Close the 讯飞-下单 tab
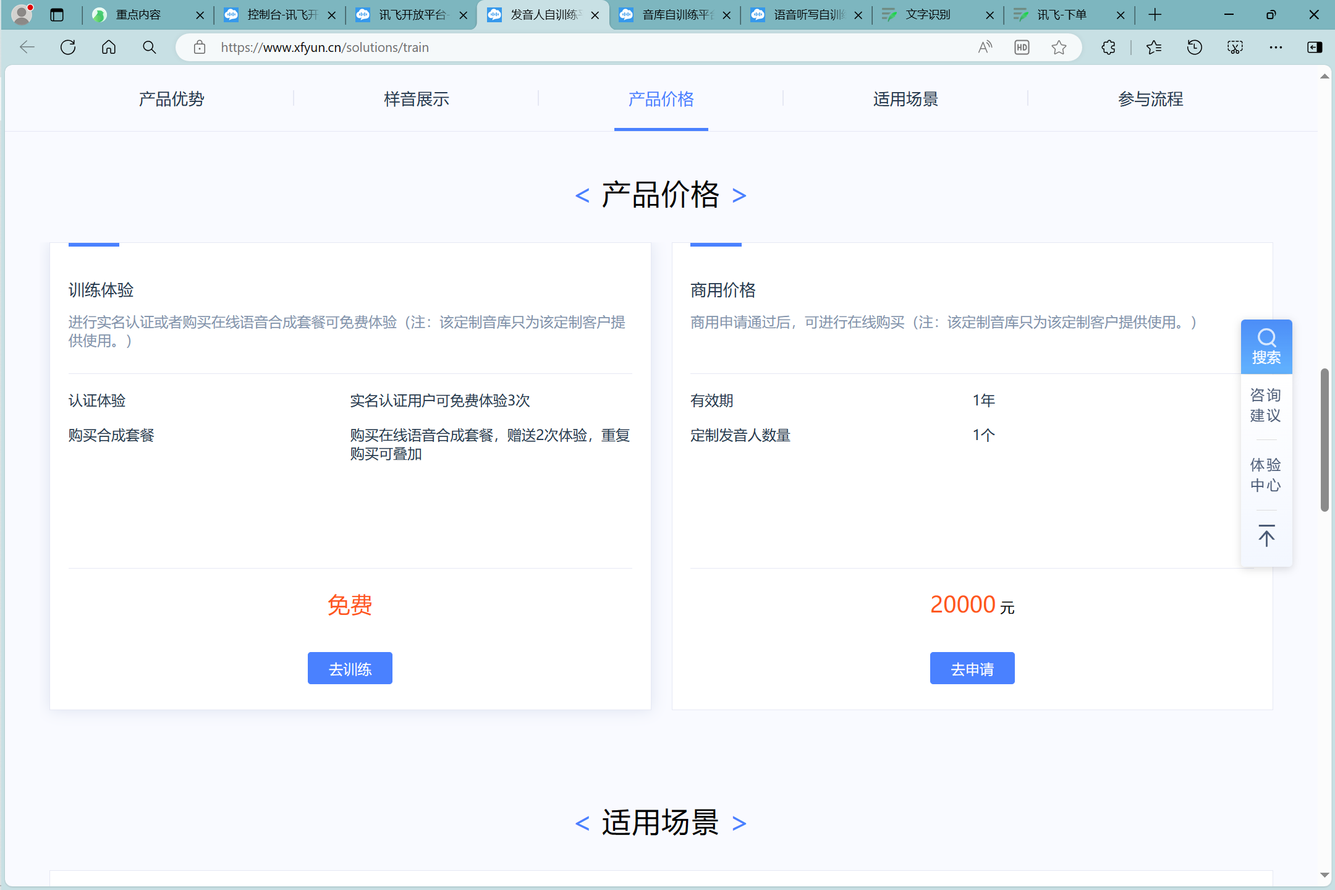This screenshot has width=1335, height=890. pos(1121,15)
